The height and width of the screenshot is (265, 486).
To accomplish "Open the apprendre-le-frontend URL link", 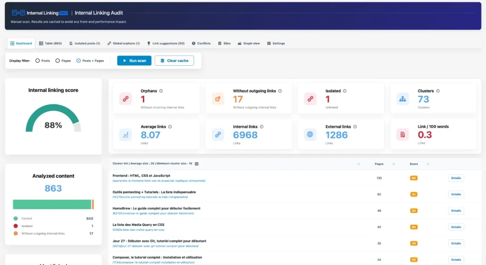I will pos(159,181).
